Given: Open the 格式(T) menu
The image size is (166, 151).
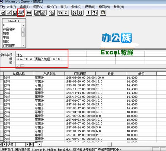Looking at the screenshot, I should pyautogui.click(x=52, y=7).
